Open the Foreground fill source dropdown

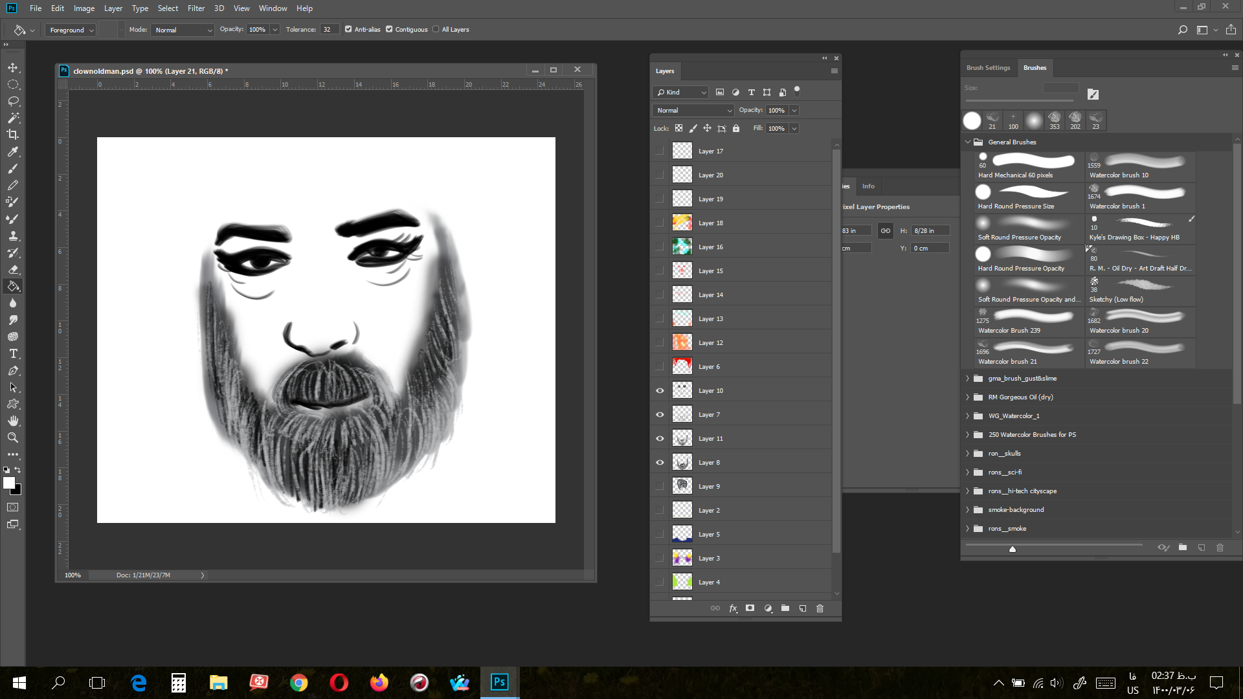tap(71, 30)
